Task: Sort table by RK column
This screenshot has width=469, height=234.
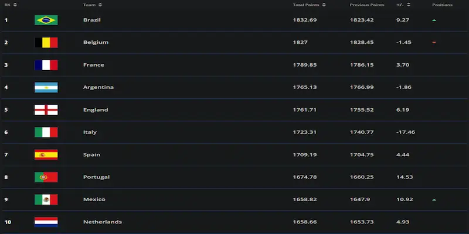Action: [11, 5]
